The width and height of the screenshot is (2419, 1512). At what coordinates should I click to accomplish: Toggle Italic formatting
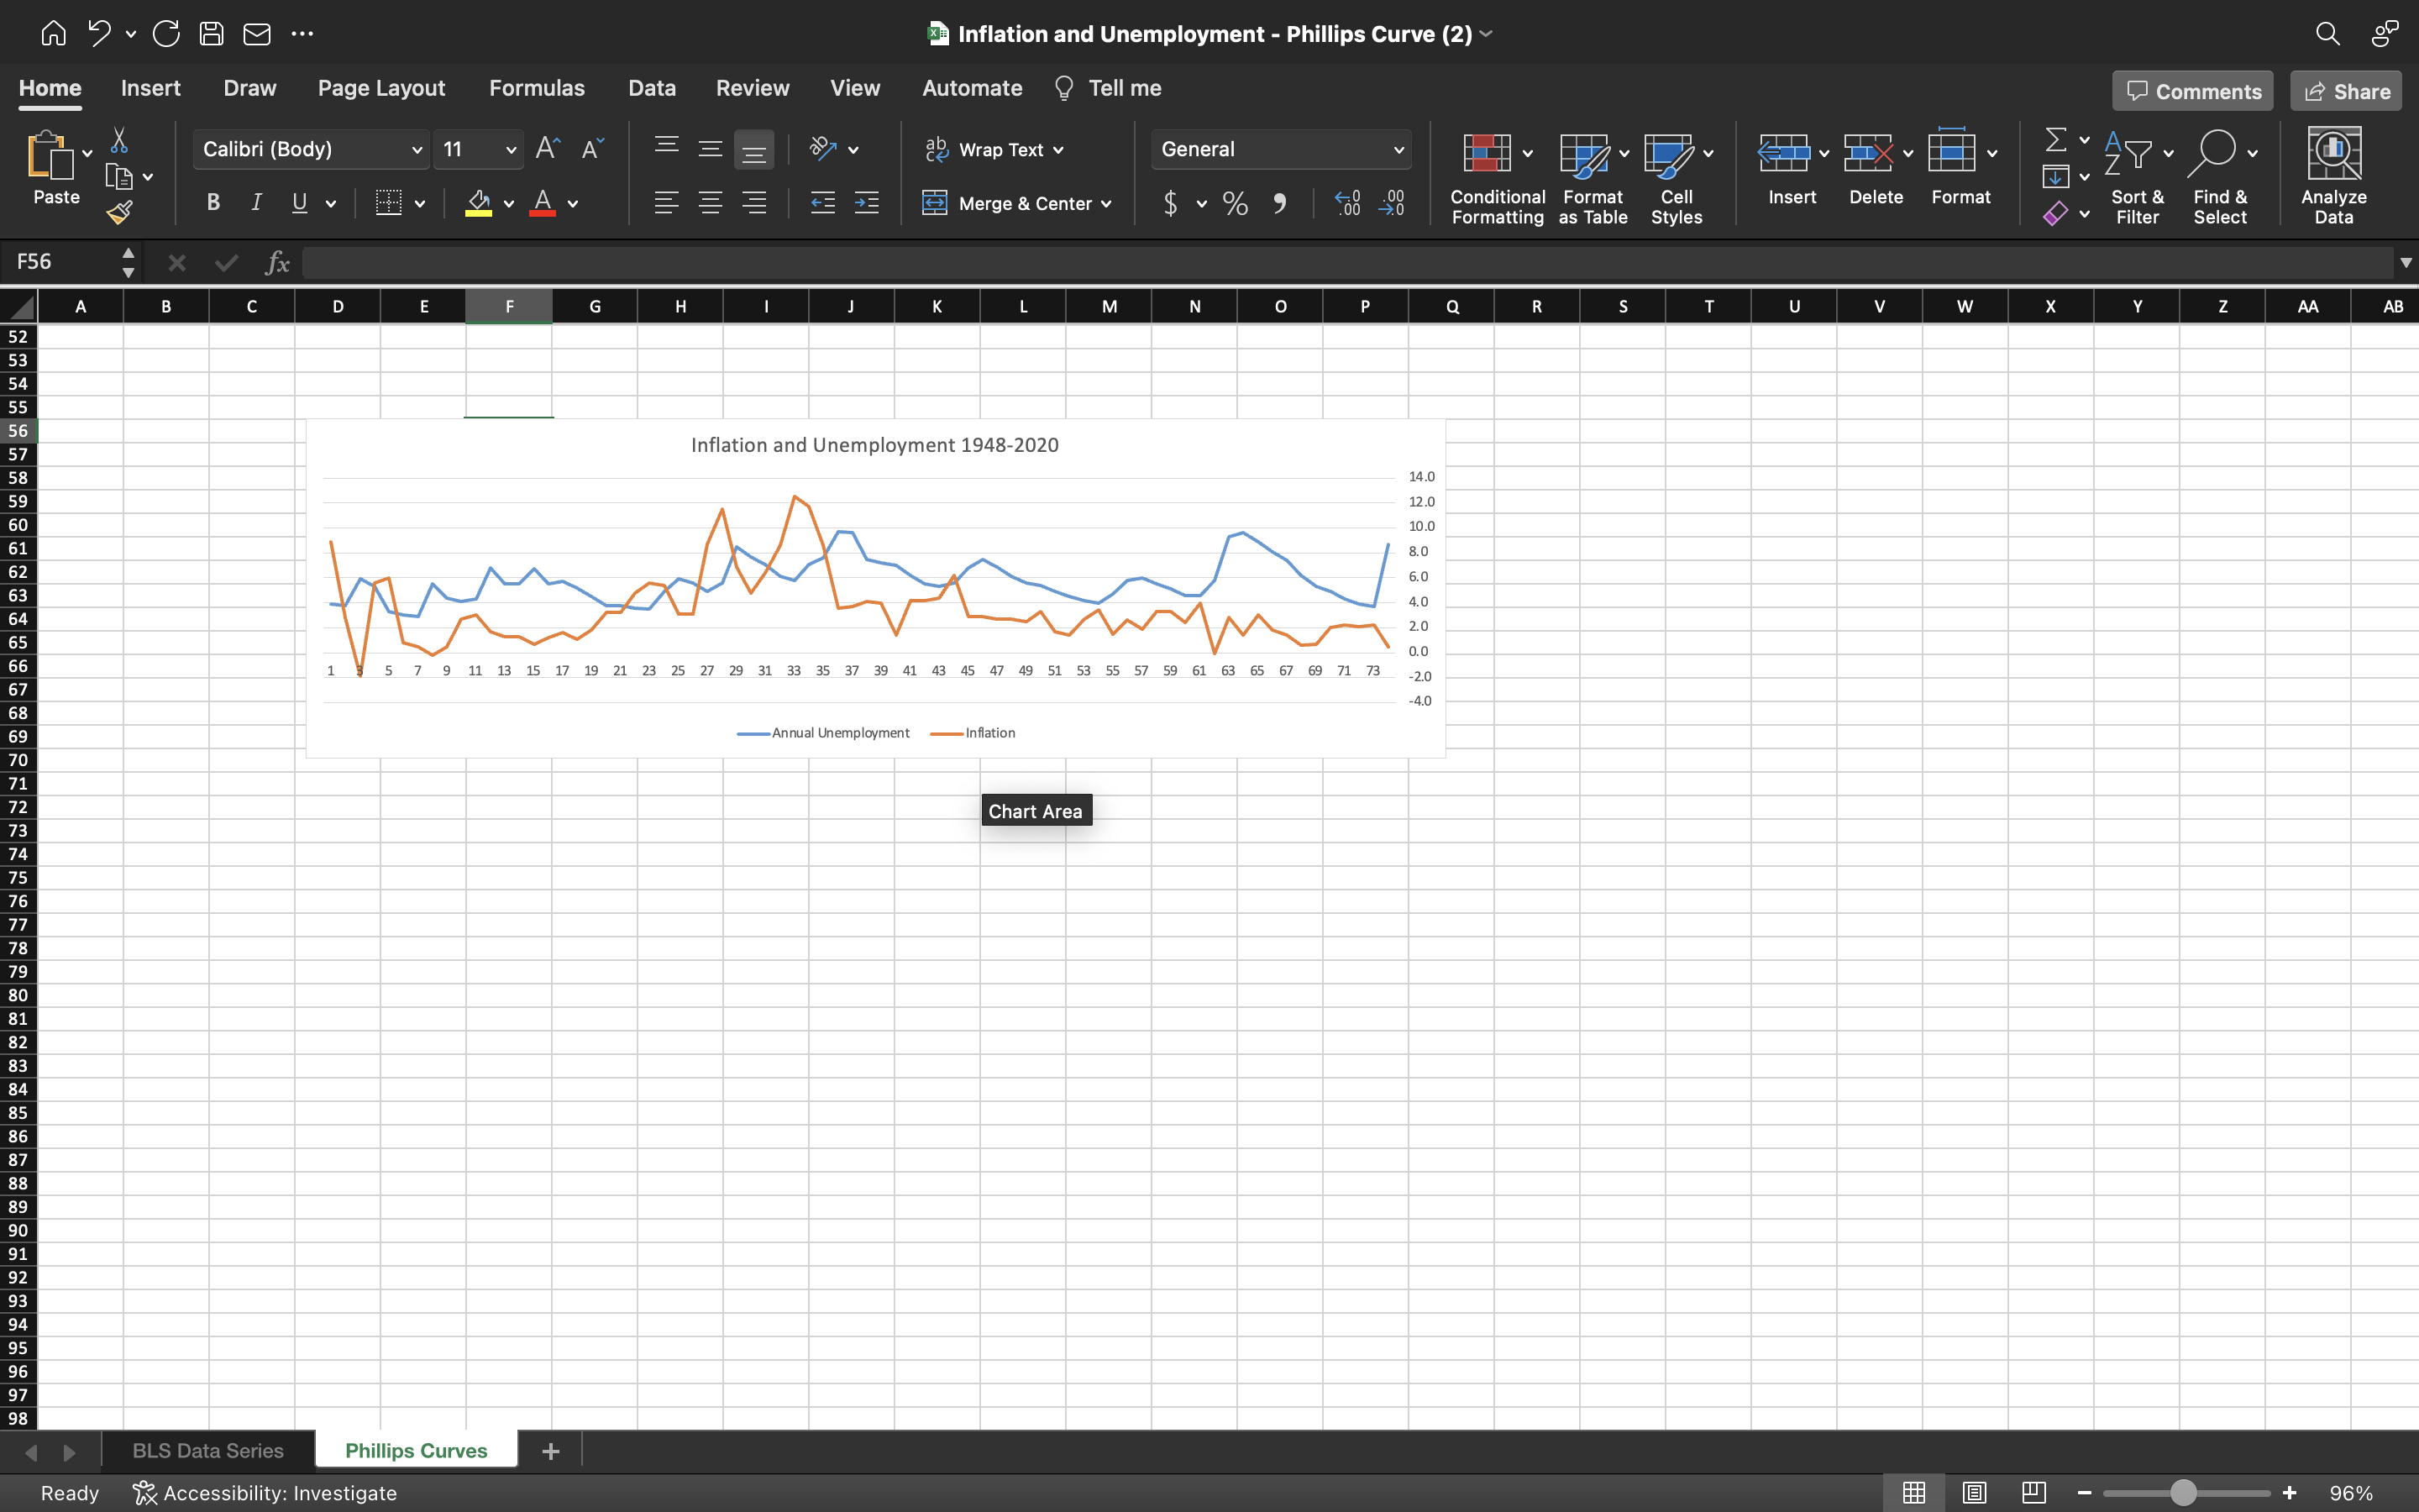[x=256, y=203]
